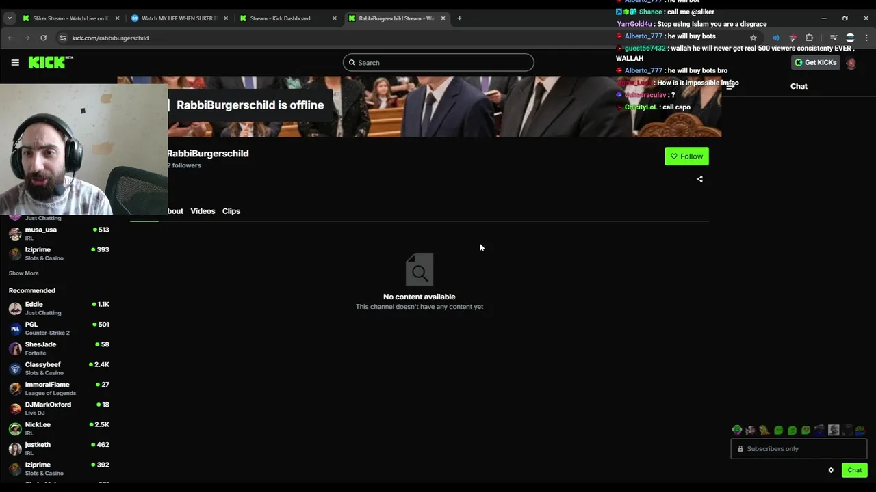Open DJMarkOxford Live DJ channel
876x492 pixels.
58,409
